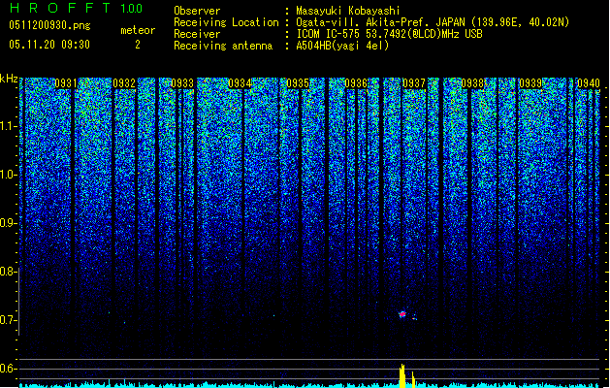This screenshot has width=610, height=388.
Task: Click the 'Receiver' label
Action: 197,34
